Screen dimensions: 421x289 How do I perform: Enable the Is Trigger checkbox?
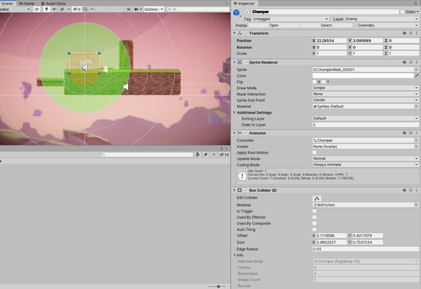click(x=315, y=211)
